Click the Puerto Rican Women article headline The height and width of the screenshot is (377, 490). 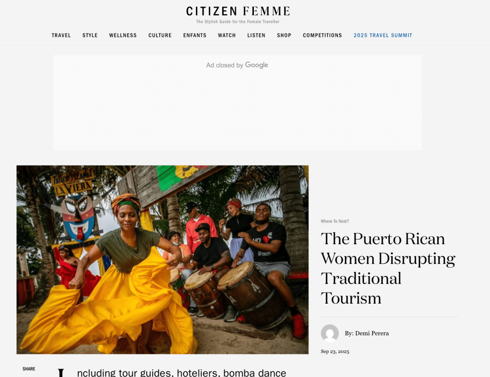click(x=388, y=268)
